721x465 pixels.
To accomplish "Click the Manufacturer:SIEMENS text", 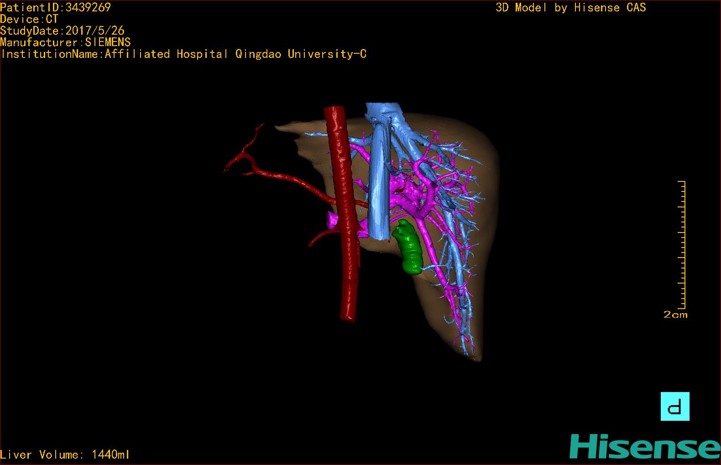I will (66, 42).
